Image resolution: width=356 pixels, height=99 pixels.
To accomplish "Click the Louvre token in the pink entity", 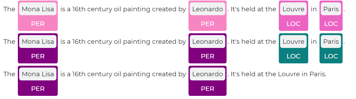I will [294, 9].
